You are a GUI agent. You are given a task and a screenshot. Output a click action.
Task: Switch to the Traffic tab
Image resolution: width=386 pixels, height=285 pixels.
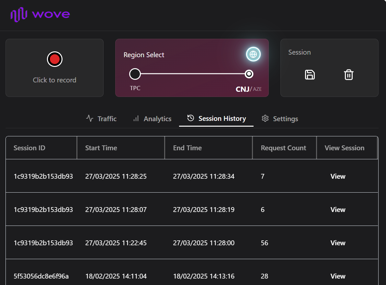(101, 119)
